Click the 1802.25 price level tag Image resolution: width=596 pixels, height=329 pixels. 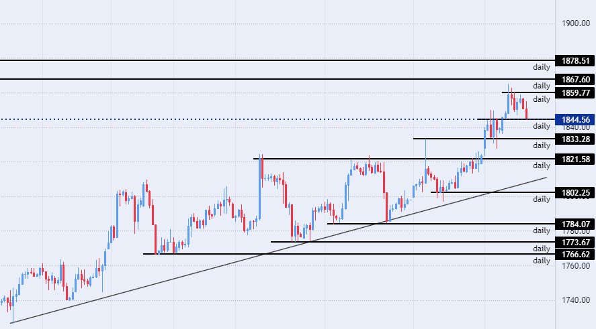[x=577, y=192]
